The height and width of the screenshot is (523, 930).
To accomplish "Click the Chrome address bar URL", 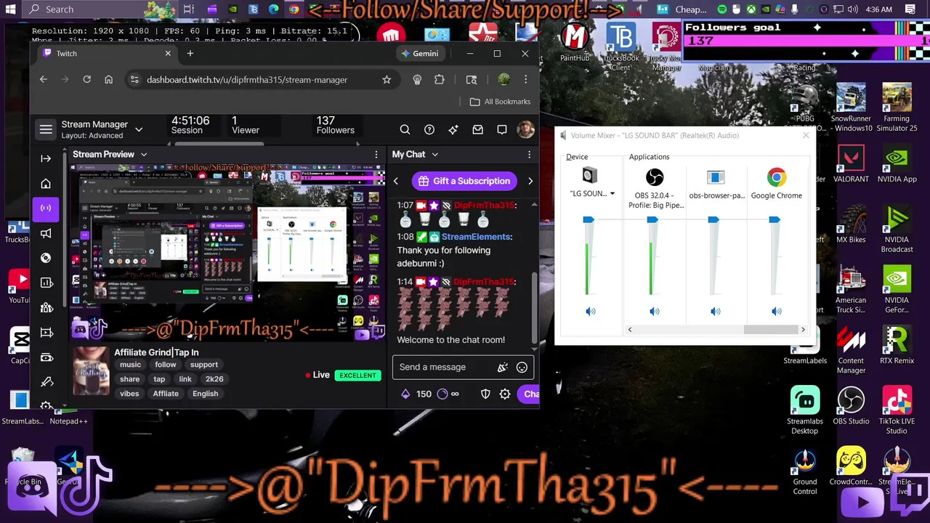I will tap(247, 79).
